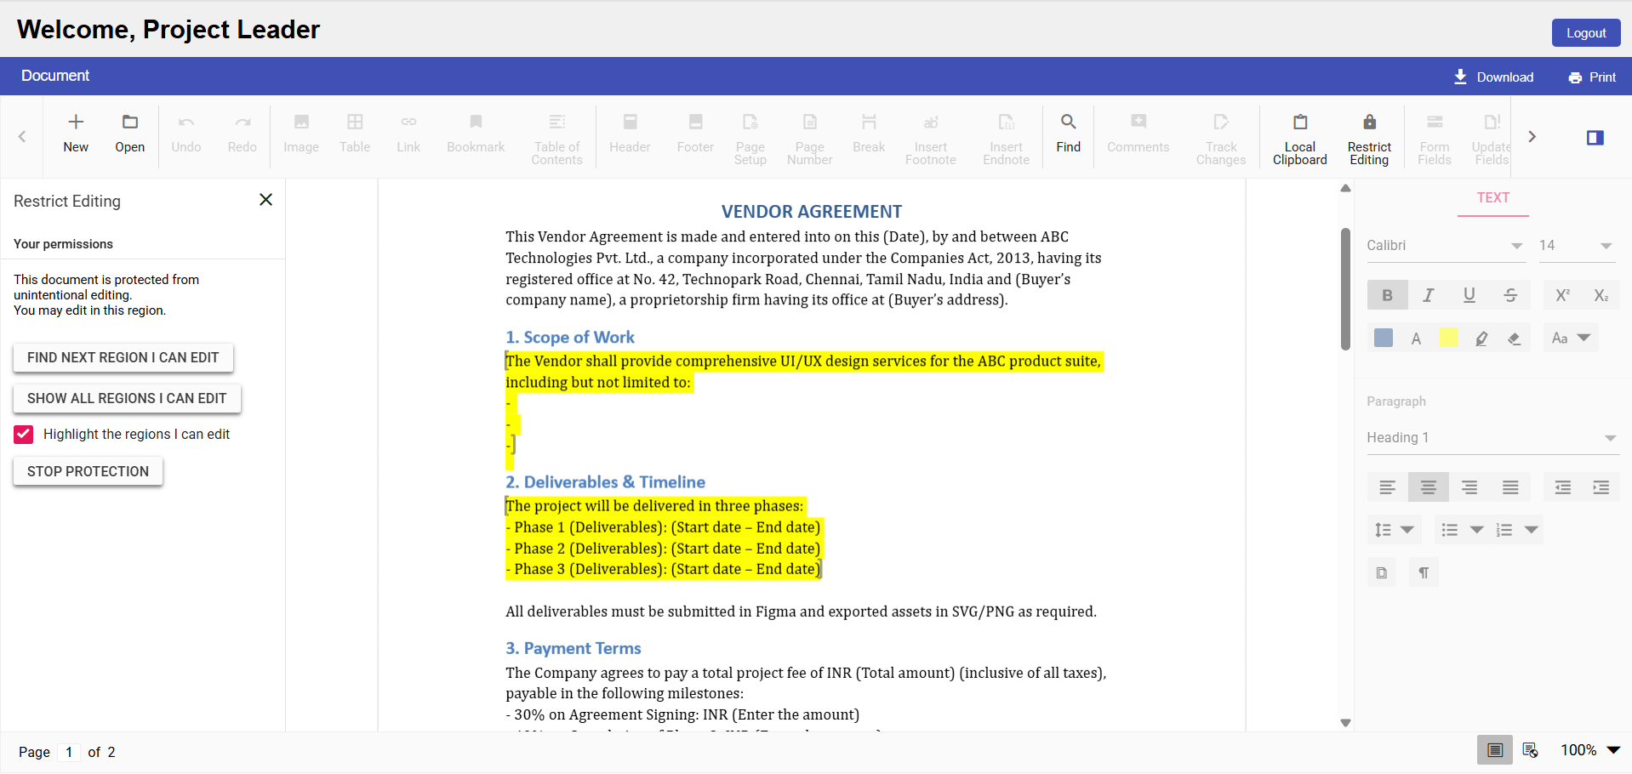1632x774 pixels.
Task: Open the 100% zoom level dropdown
Action: [x=1589, y=750]
